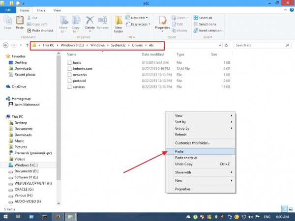
Task: Click the Delete icon in Organize group
Action: tap(90, 23)
